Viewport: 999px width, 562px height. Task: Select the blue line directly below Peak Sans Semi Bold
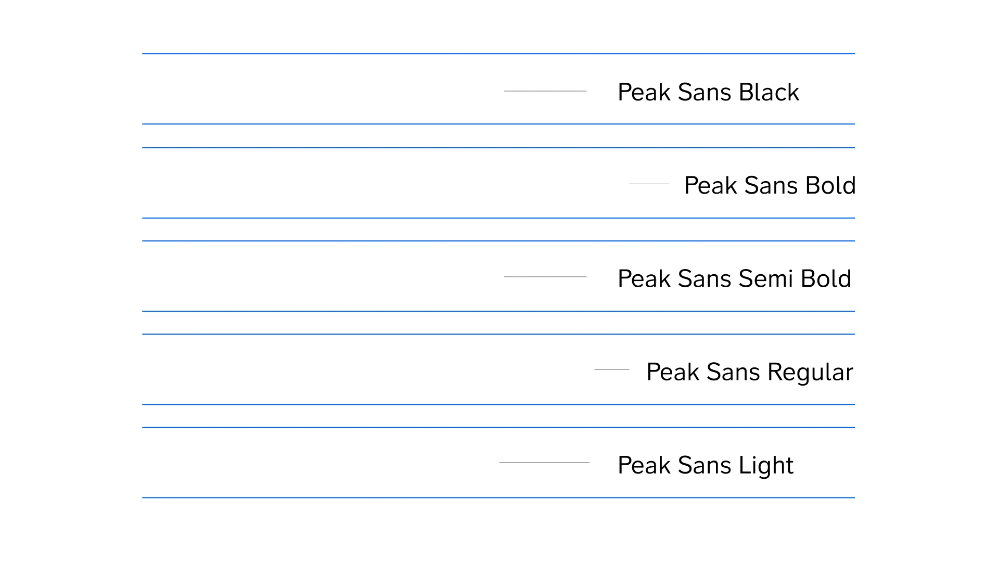pyautogui.click(x=498, y=311)
